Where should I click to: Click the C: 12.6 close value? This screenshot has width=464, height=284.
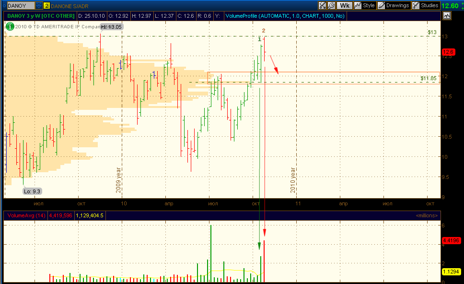[x=186, y=16]
